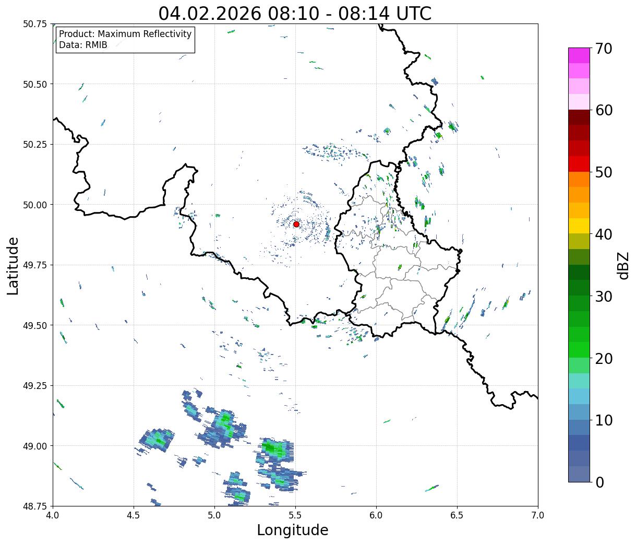Click the colorbar label 70

click(x=604, y=49)
